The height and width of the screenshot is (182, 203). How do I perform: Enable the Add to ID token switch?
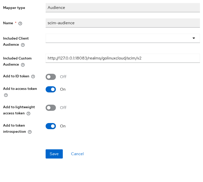pyautogui.click(x=51, y=77)
